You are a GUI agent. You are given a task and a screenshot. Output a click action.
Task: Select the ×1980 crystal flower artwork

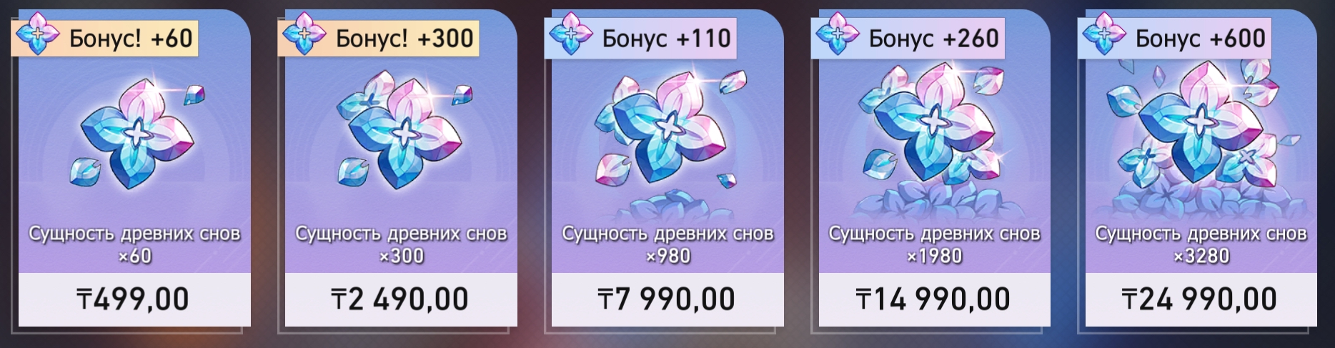[x=935, y=139]
